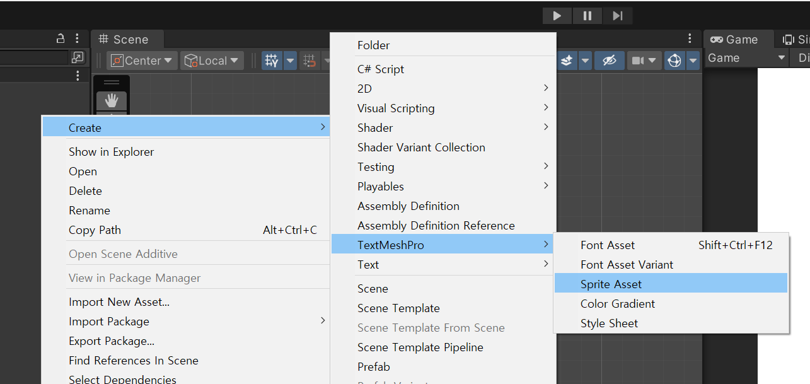Choose Copy Path menu item

(x=186, y=230)
